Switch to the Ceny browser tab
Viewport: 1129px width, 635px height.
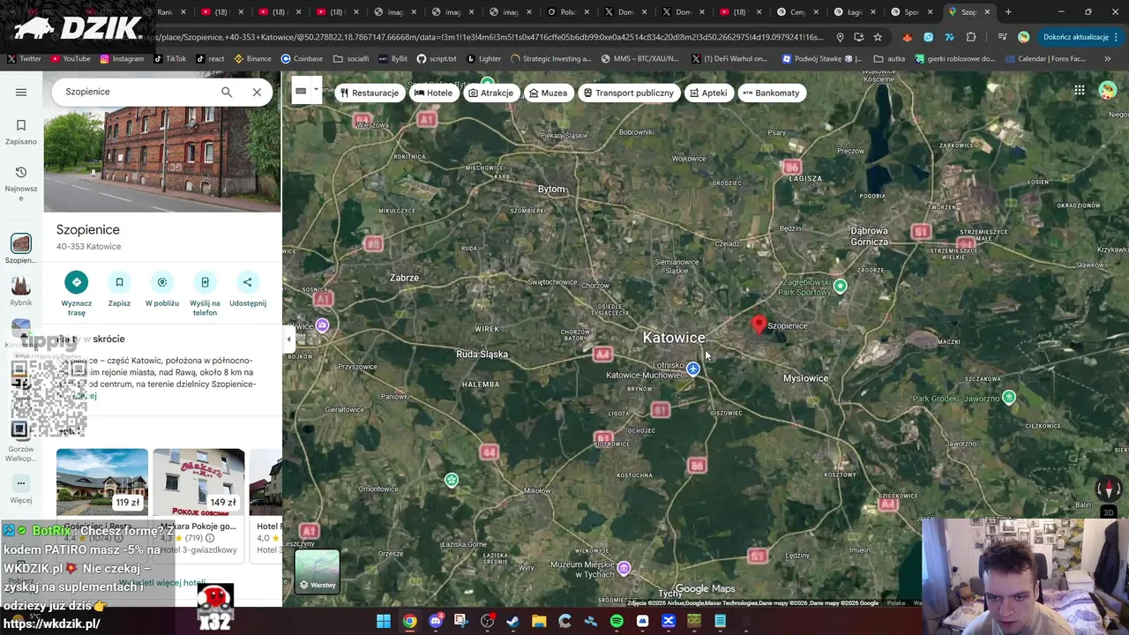pyautogui.click(x=797, y=12)
